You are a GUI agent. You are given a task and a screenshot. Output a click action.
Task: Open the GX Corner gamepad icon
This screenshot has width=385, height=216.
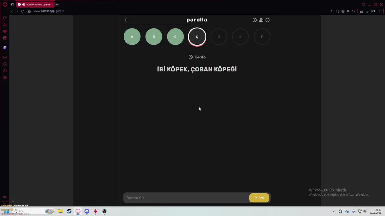12,4
